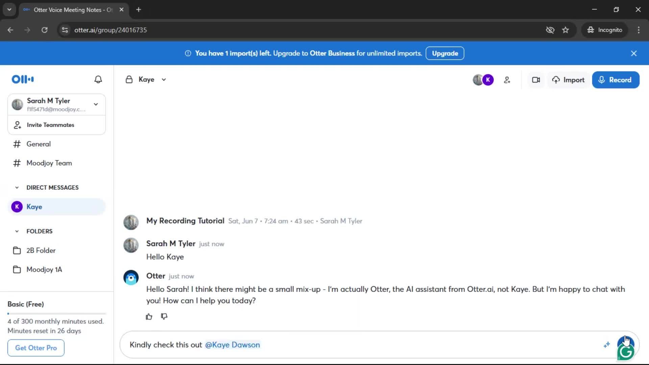Go back in browser

pyautogui.click(x=10, y=30)
